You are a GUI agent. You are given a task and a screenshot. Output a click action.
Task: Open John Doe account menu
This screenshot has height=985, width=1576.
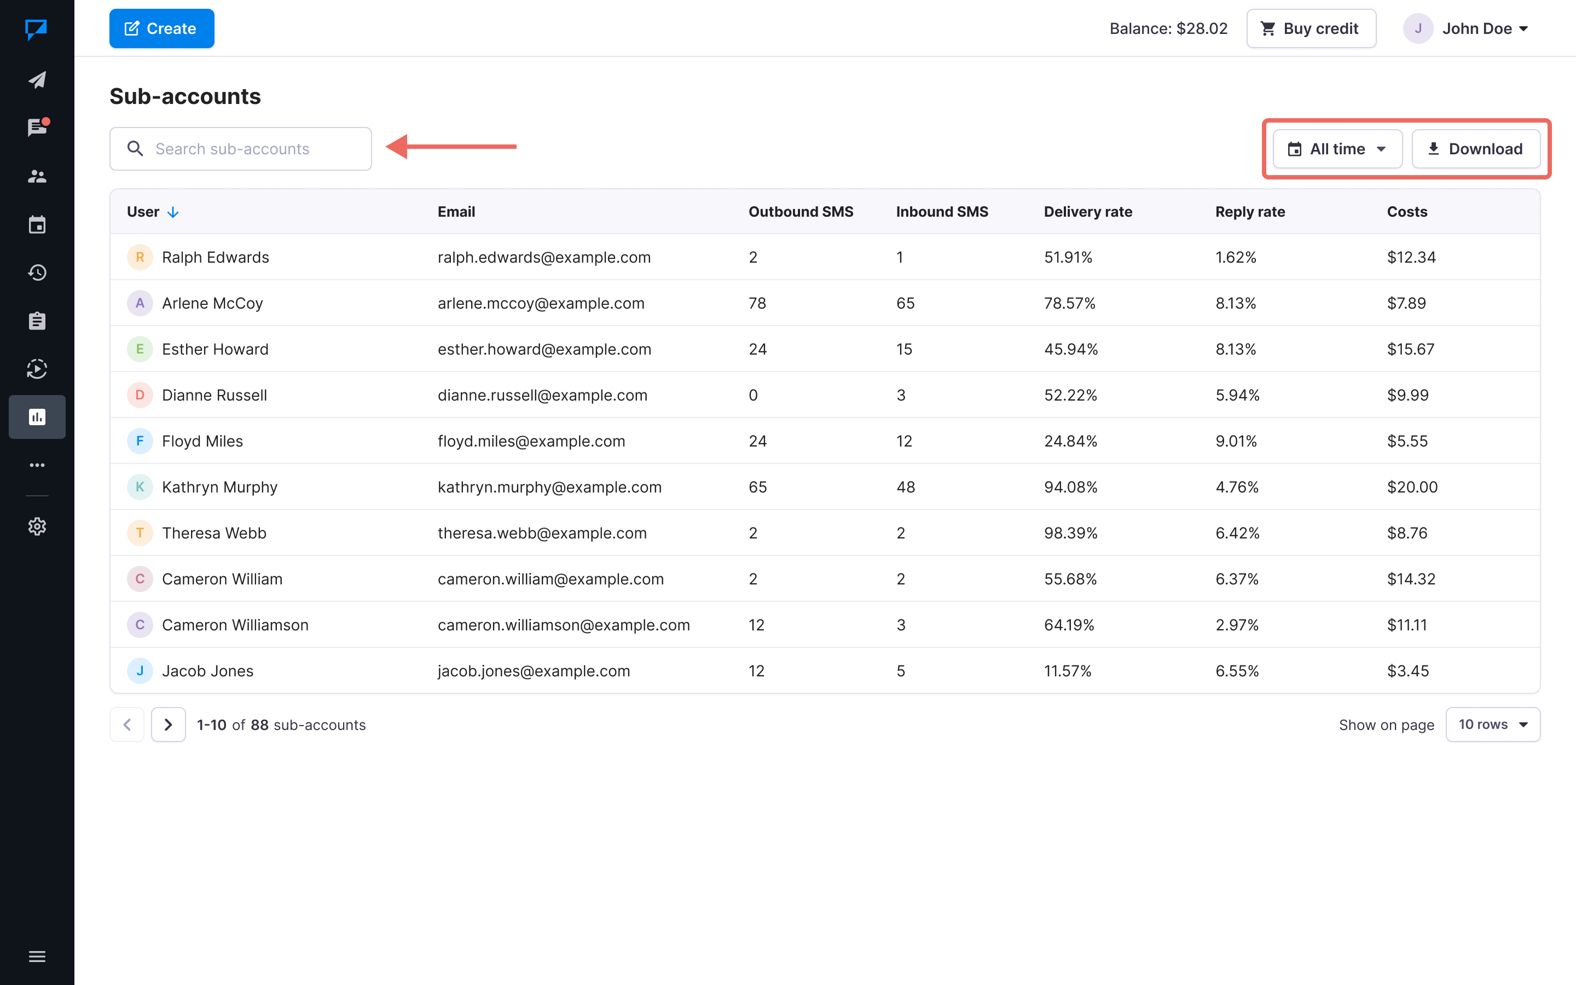[x=1467, y=28]
